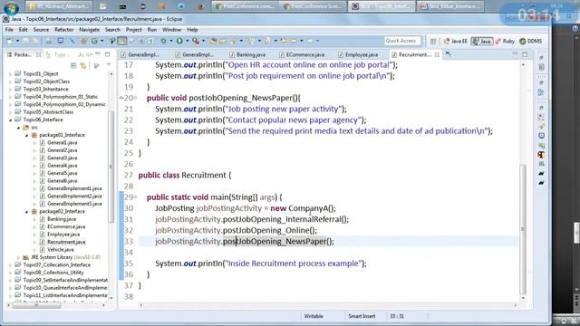Click the New Java Package toolbar icon
The image size is (580, 326).
coord(83,41)
